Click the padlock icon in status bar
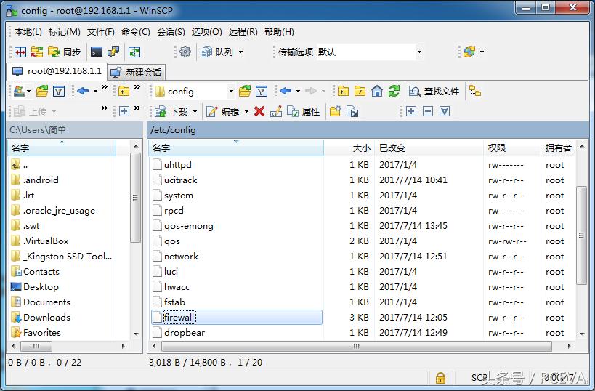The image size is (595, 391). (x=440, y=378)
